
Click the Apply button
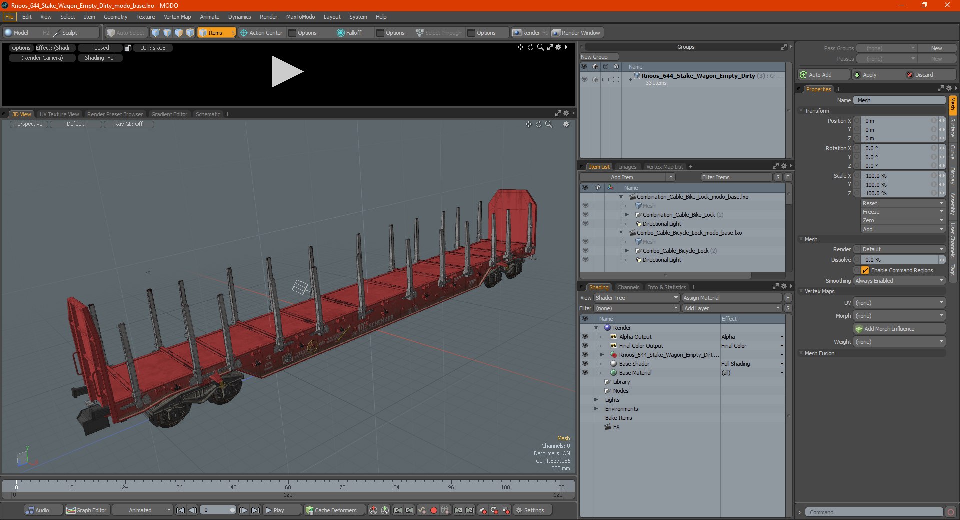(878, 75)
